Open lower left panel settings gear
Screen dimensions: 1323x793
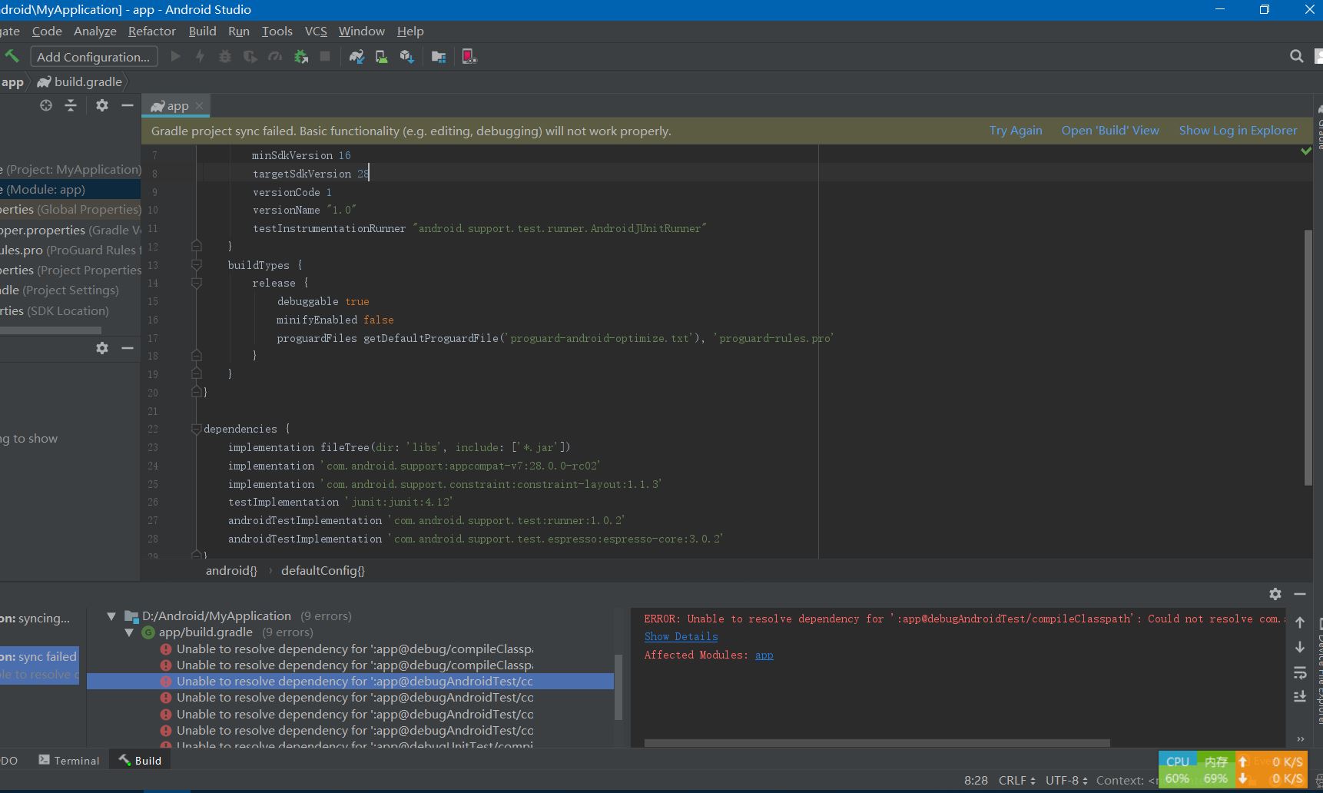tap(102, 348)
